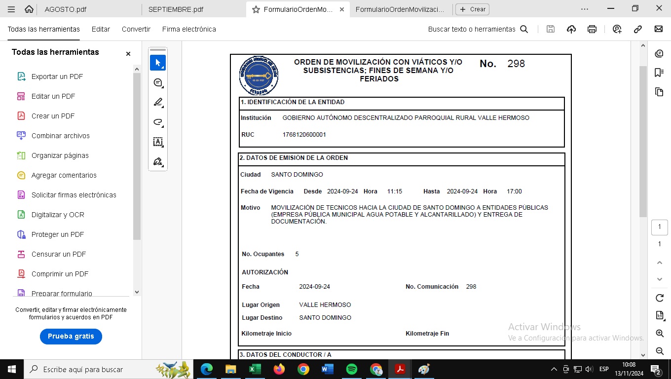Choose the freehand draw tool
Screen dimensions: 671x379
pyautogui.click(x=158, y=122)
